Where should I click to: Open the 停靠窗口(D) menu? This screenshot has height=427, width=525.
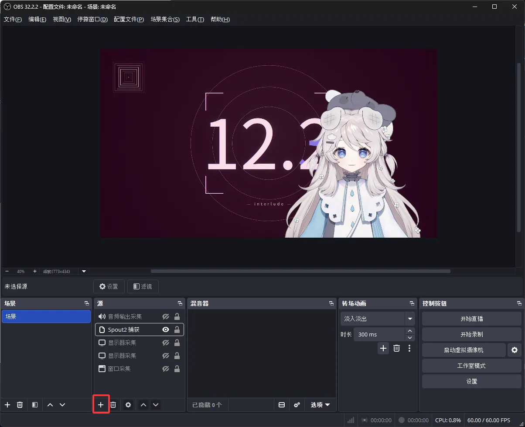click(x=92, y=19)
